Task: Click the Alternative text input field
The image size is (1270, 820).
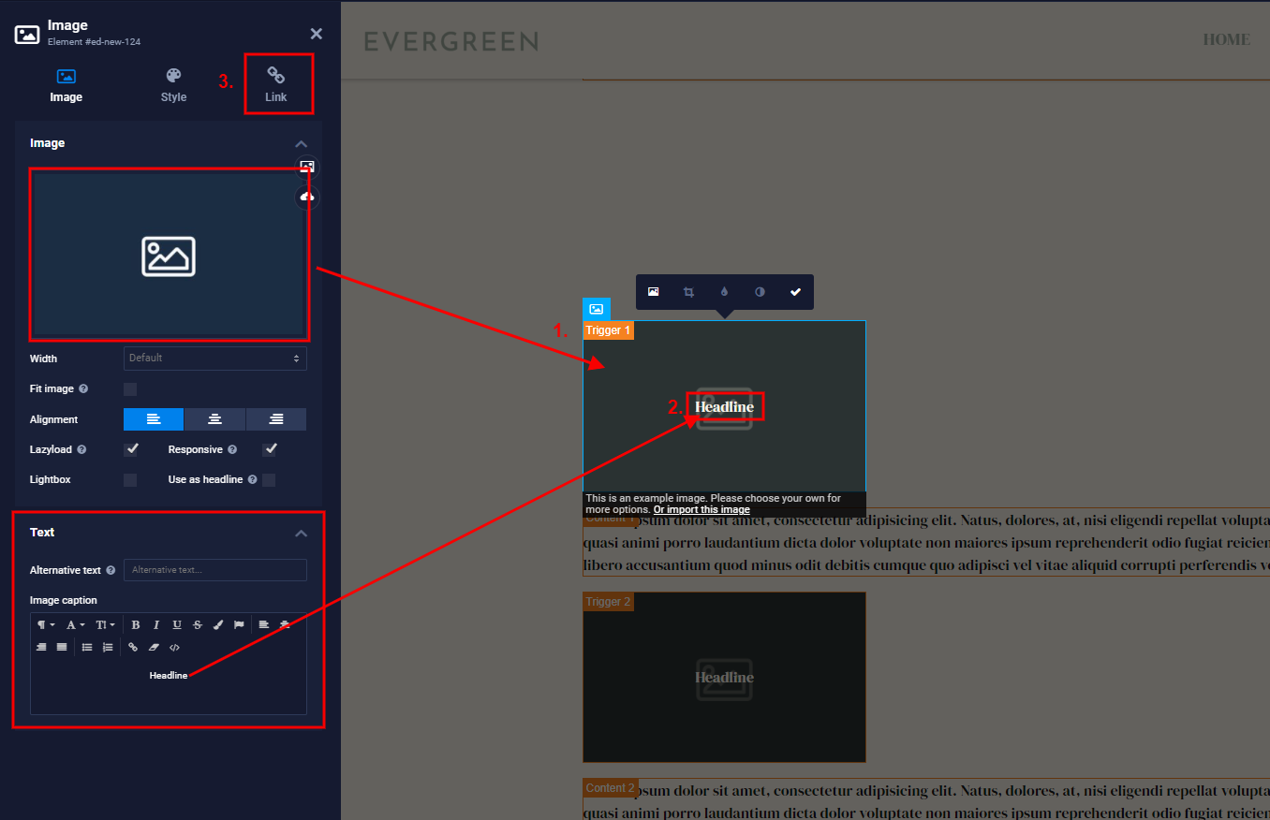Action: click(x=214, y=570)
